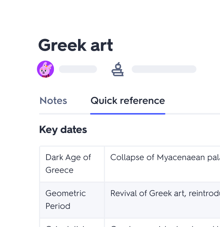Click the gray divider line under Notes

click(x=64, y=114)
